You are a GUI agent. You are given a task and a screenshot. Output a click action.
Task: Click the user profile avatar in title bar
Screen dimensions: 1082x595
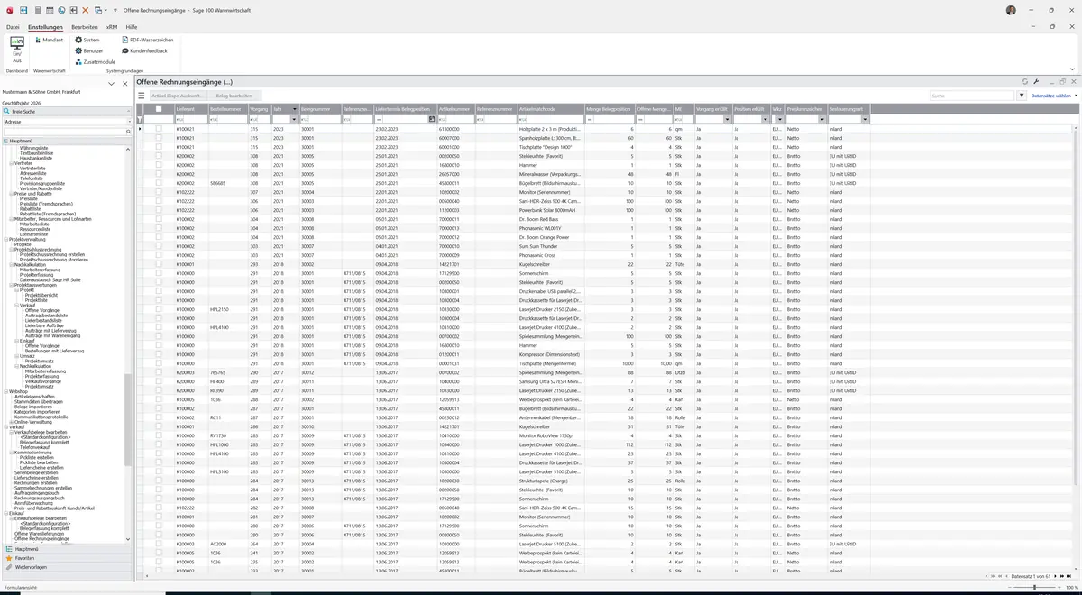[1011, 9]
